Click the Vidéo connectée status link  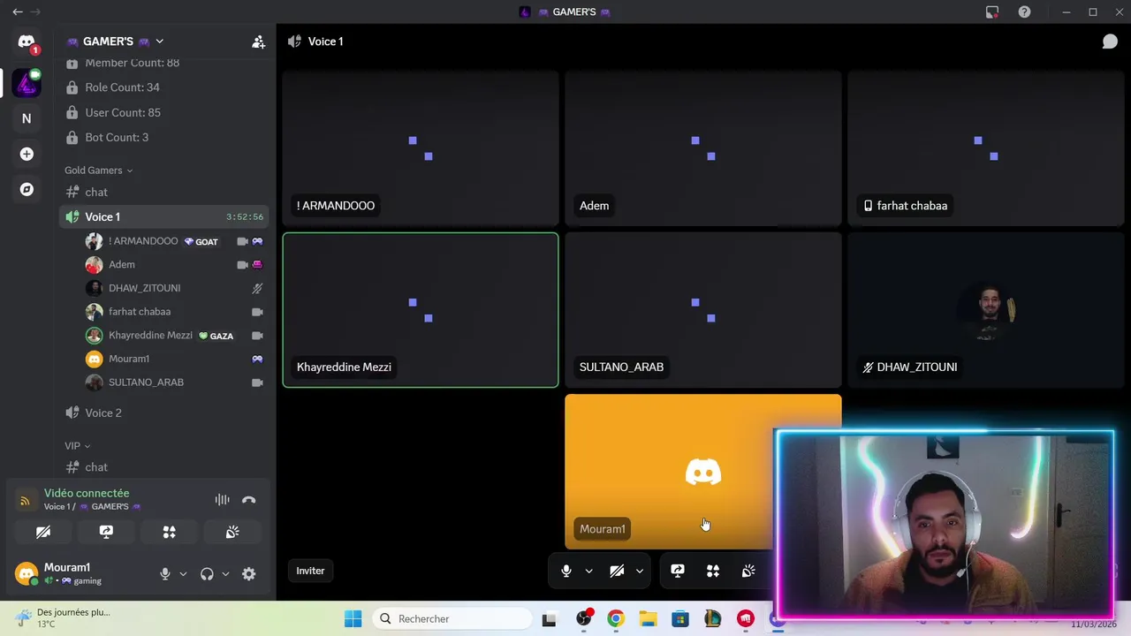coord(87,493)
